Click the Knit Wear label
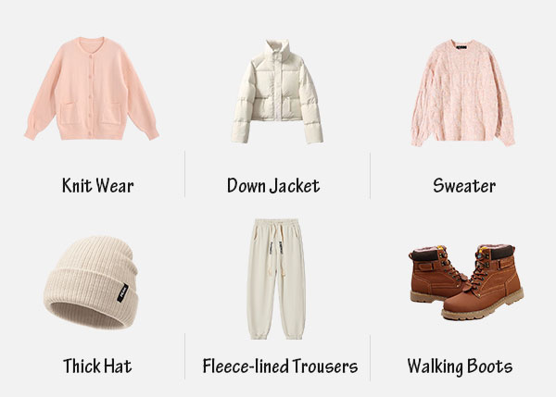 pos(98,186)
